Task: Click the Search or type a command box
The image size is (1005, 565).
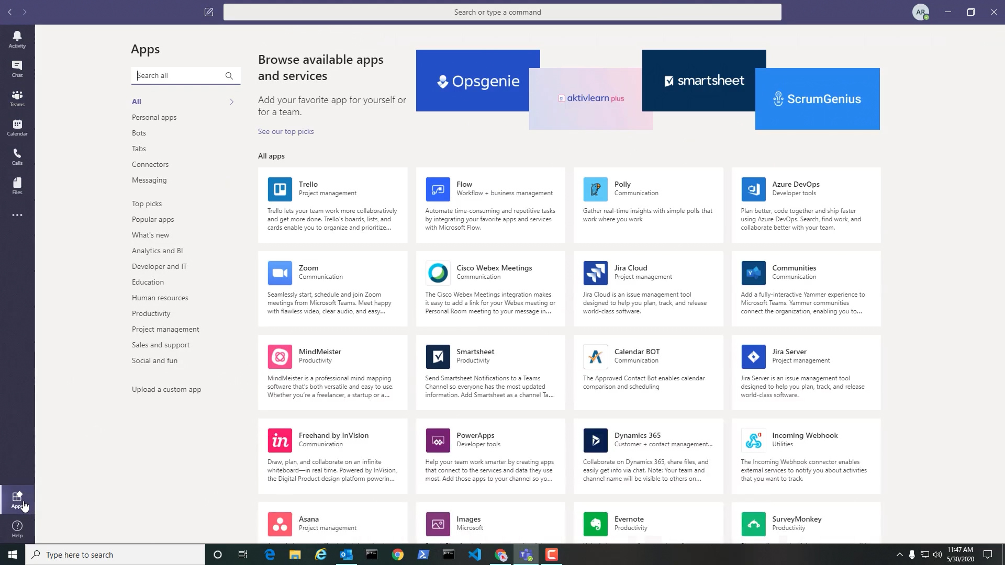Action: tap(502, 12)
